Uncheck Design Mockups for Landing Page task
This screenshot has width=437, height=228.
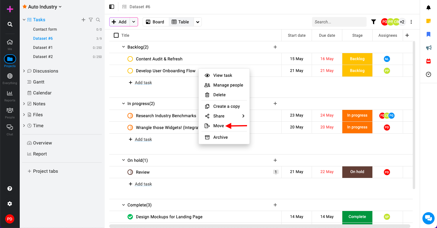click(x=130, y=217)
